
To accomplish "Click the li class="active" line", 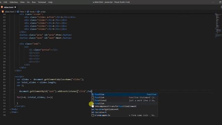I will click(43, 50).
